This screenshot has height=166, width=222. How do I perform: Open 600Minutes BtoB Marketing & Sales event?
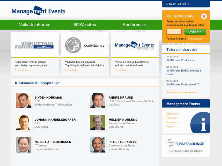184,72
